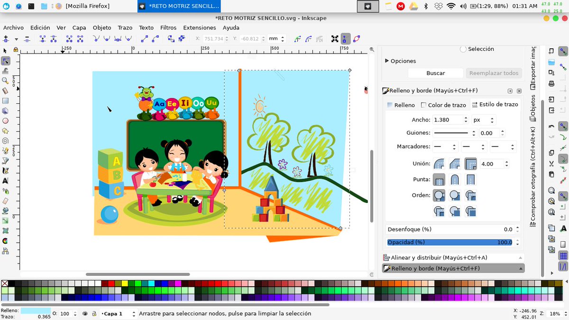Choose round cap for Punta
Screen dimensions: 569x320
pos(455,180)
